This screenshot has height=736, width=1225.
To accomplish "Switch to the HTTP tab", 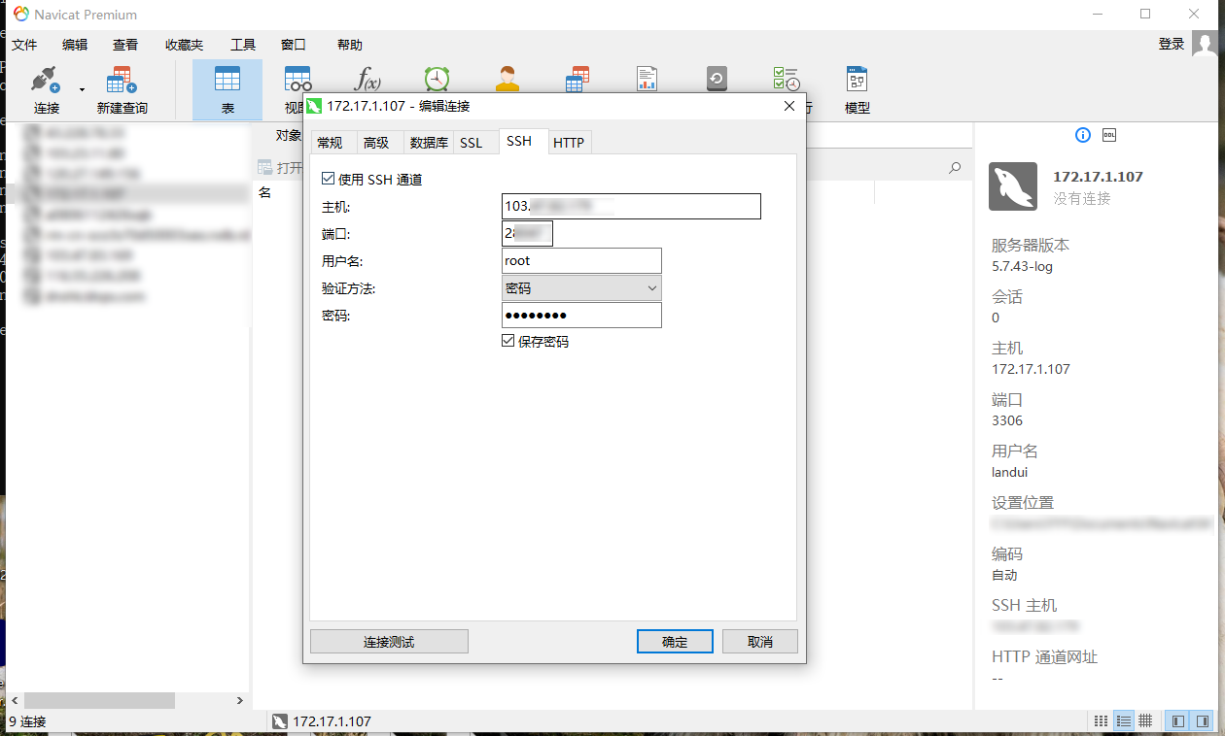I will [569, 143].
